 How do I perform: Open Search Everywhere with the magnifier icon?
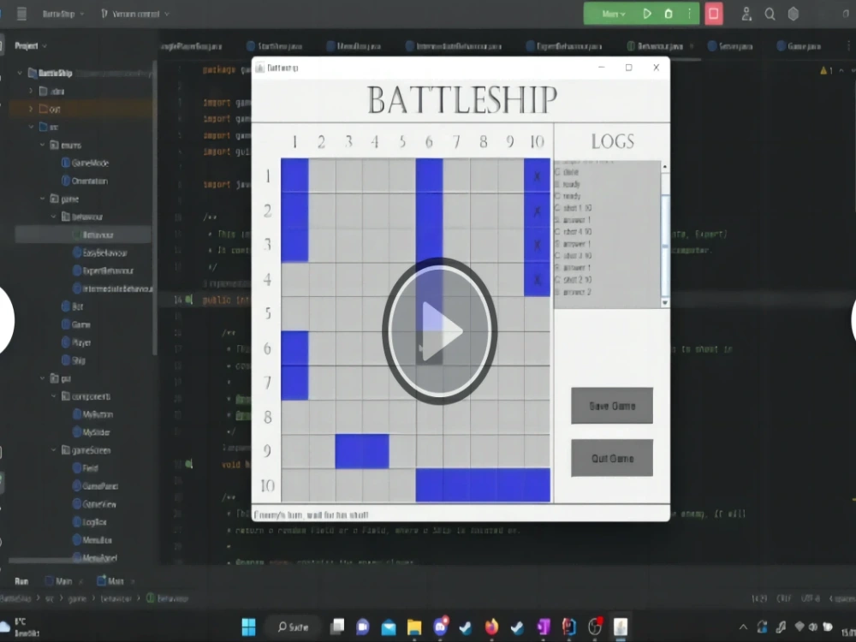pyautogui.click(x=771, y=13)
